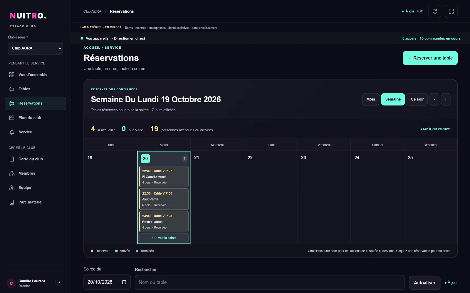Click the Plan du club icon
470x293 pixels.
pos(12,118)
